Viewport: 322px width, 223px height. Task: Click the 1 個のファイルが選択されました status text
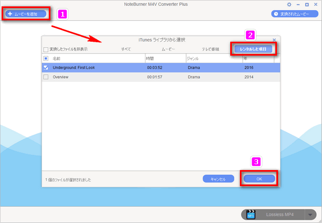click(x=68, y=180)
